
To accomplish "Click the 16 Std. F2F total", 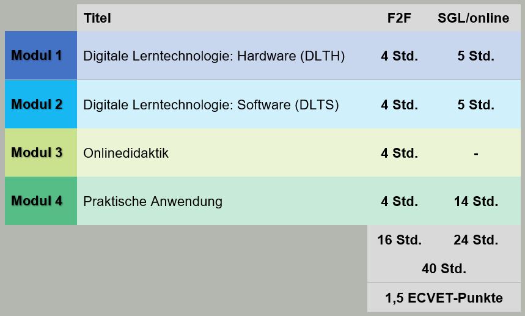I will pos(400,240).
